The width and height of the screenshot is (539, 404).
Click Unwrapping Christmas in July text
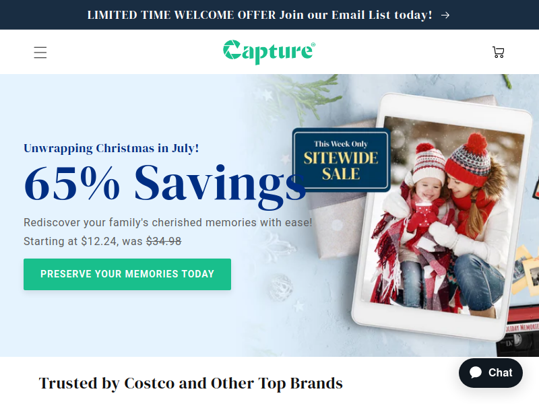111,148
